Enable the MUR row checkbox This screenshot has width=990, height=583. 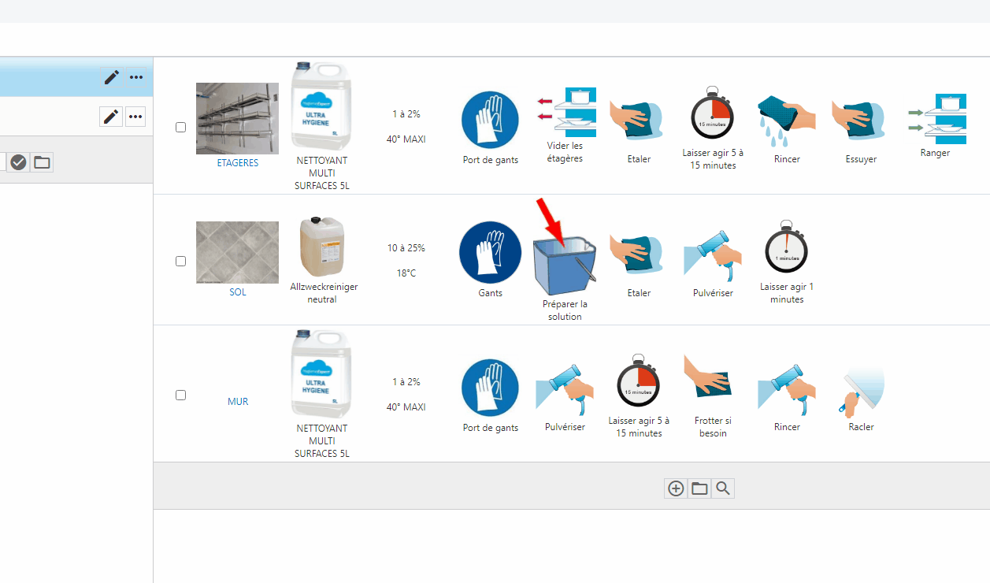click(x=180, y=395)
